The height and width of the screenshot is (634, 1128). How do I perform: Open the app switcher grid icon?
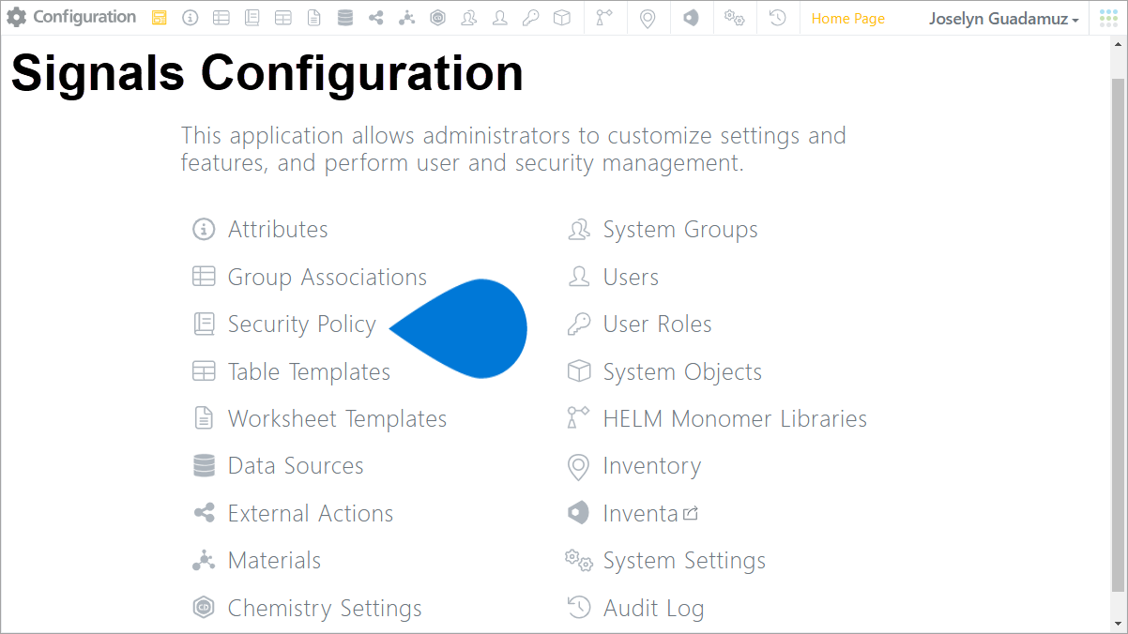[1108, 18]
